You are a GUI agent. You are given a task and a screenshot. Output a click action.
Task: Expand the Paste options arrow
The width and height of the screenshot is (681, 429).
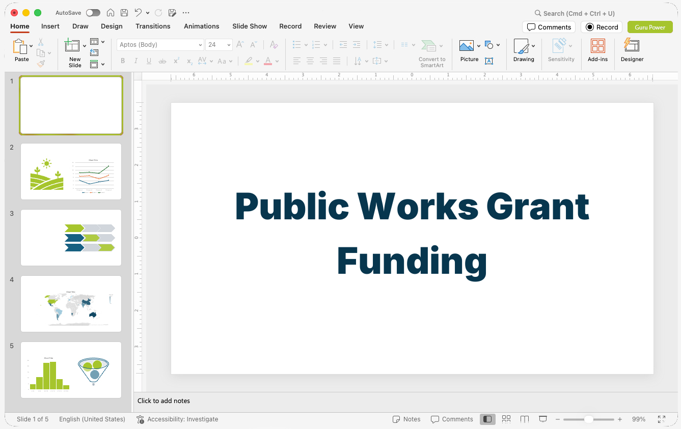31,46
